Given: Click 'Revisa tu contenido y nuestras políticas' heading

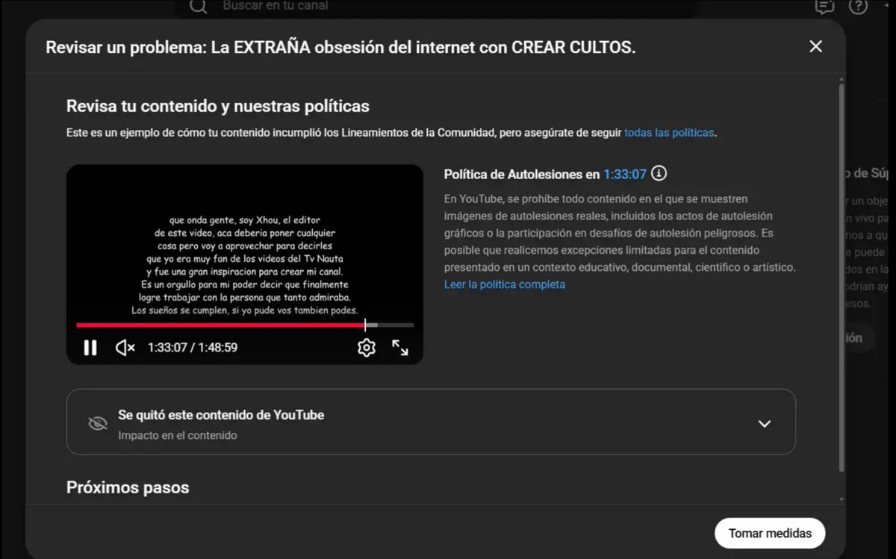Looking at the screenshot, I should point(218,106).
